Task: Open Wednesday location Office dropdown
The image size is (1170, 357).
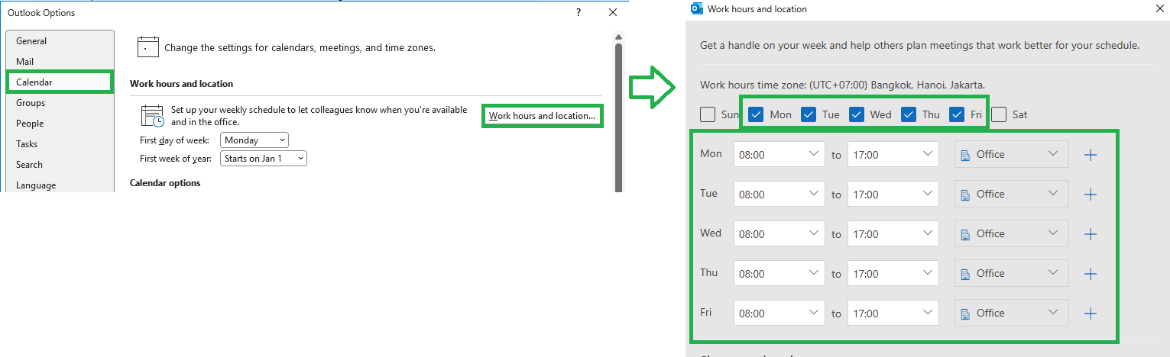Action: tap(1011, 233)
